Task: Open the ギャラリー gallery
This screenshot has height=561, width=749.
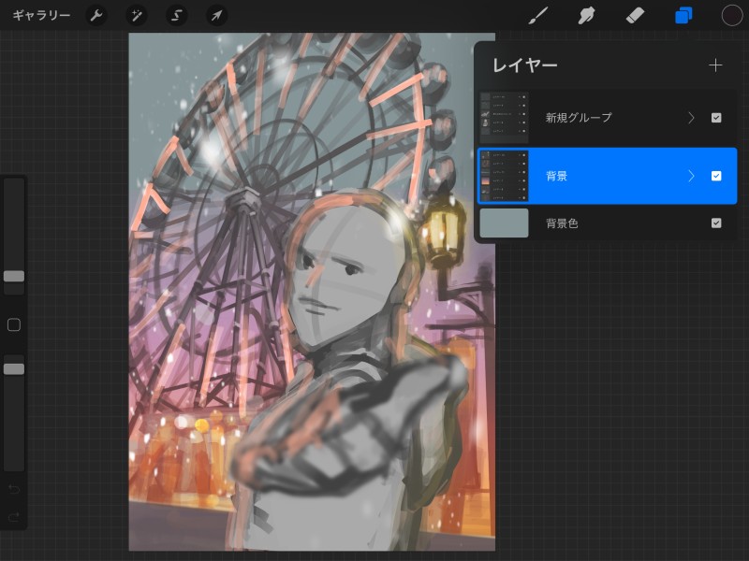Action: click(41, 15)
